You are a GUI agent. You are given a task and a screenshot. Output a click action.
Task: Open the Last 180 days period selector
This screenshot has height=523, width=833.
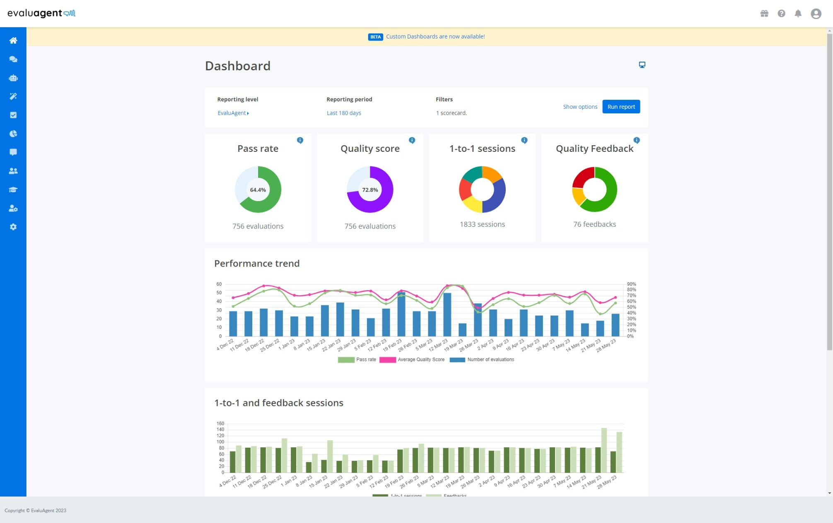click(x=343, y=113)
